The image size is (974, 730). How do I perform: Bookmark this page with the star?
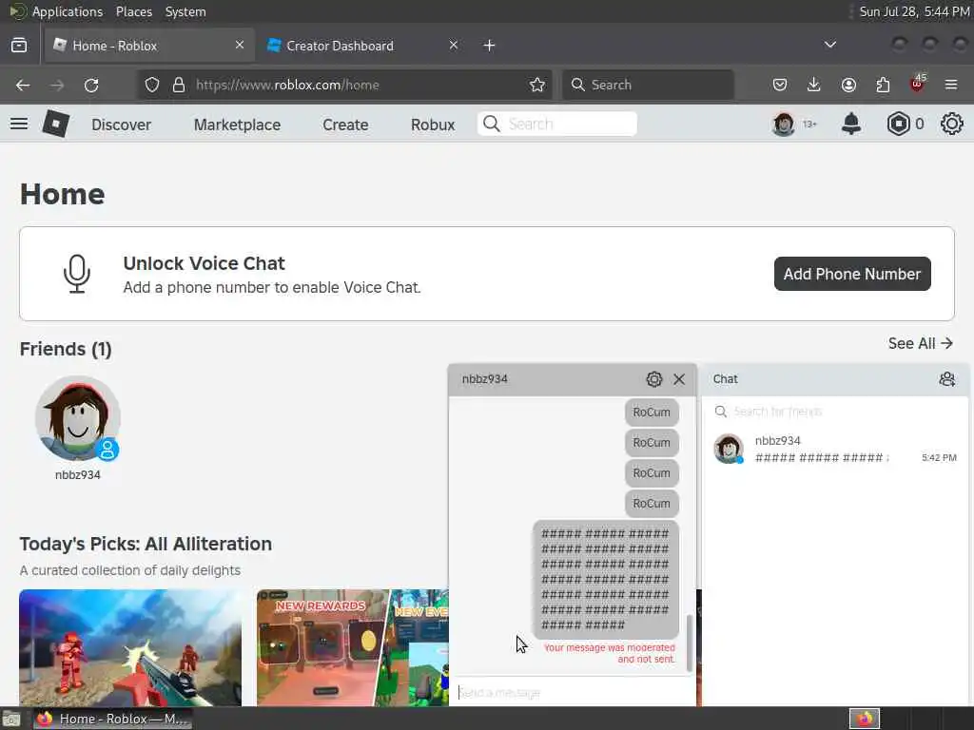[x=537, y=85]
